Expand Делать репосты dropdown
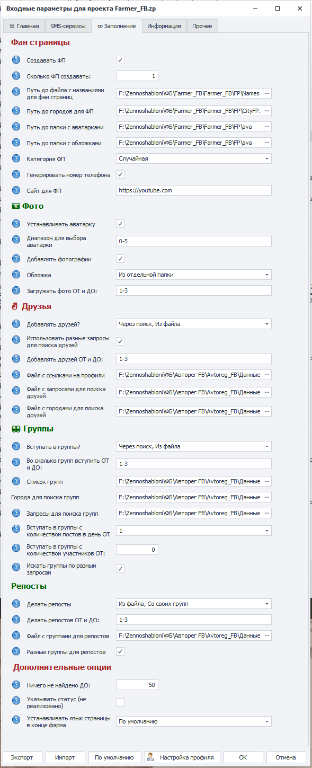The height and width of the screenshot is (768, 312). (194, 604)
